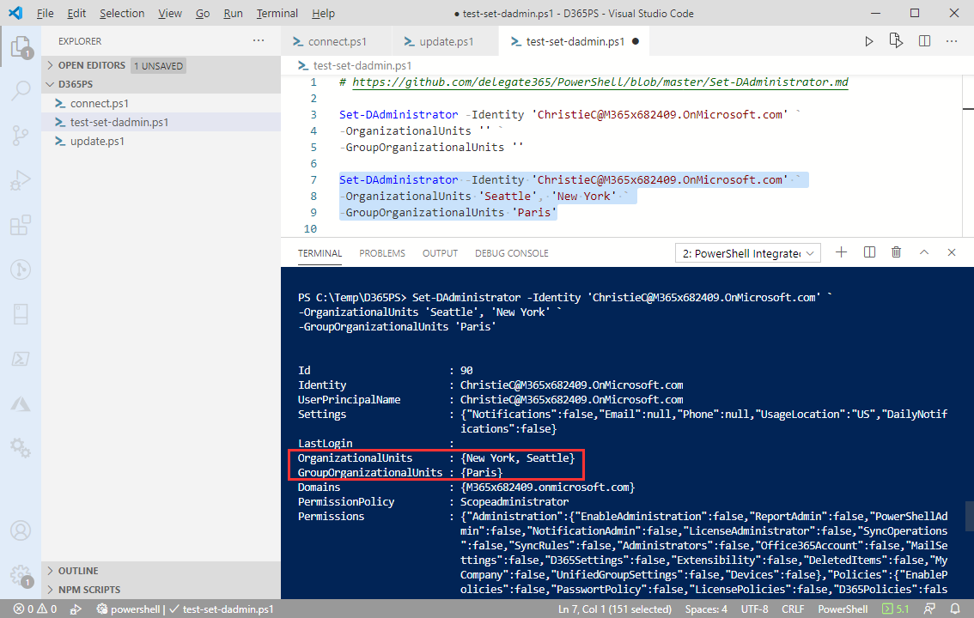The image size is (974, 618).
Task: Open the Terminal menu
Action: [x=277, y=14]
